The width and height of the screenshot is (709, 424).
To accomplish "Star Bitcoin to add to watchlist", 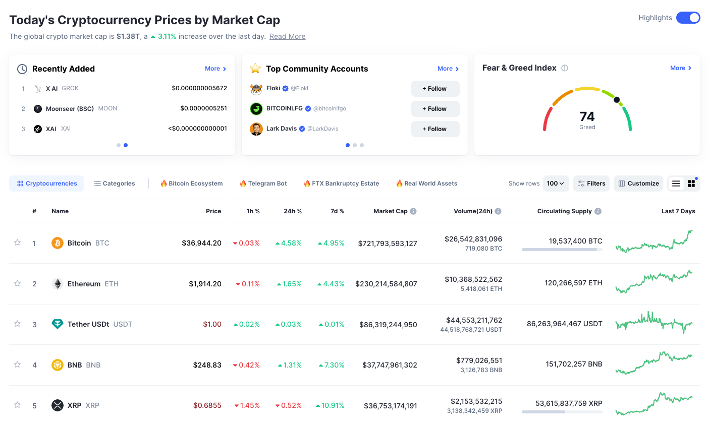I will coord(18,243).
